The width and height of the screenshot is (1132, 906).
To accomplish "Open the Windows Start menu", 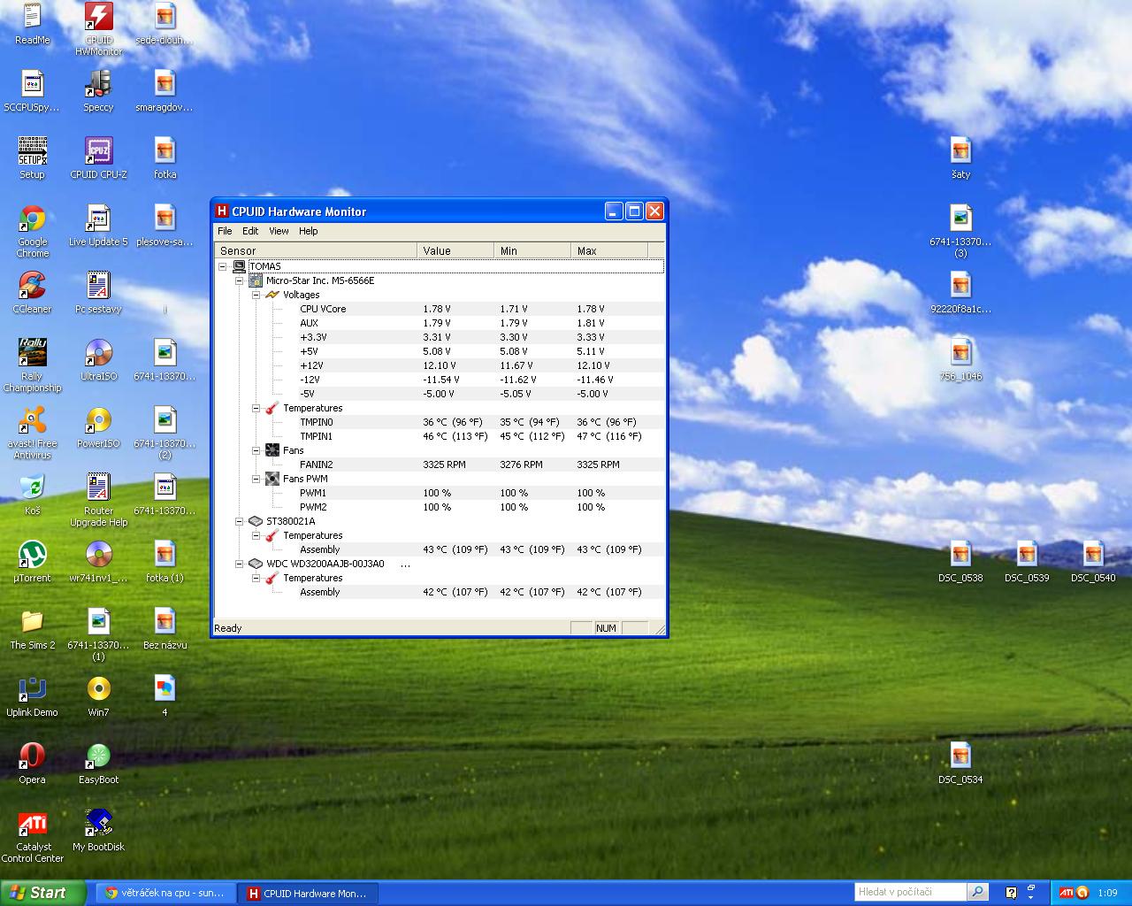I will [43, 893].
